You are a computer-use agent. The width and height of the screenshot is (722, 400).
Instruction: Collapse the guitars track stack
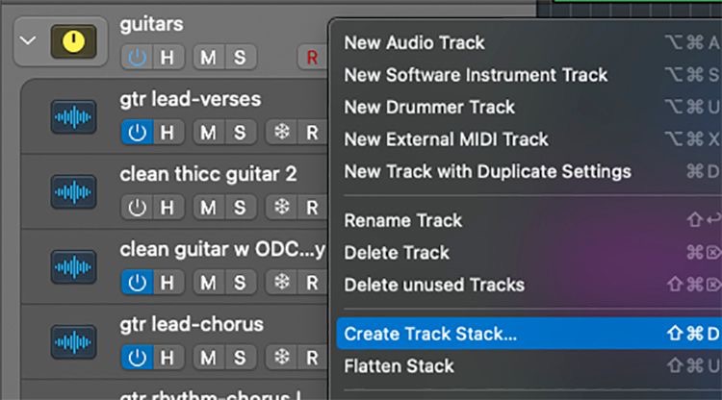[28, 40]
